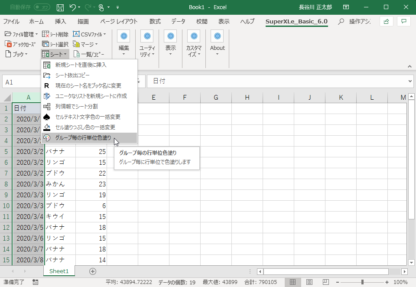Select column header G

(x=216, y=98)
